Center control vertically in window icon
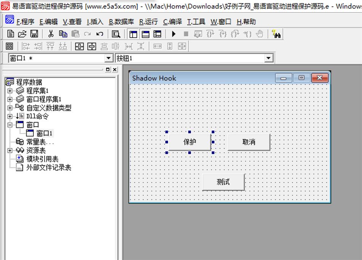This screenshot has width=362, height=260. pyautogui.click(x=92, y=46)
